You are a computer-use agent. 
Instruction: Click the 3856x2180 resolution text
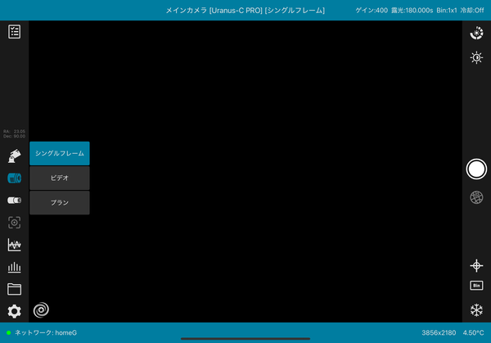coord(439,332)
